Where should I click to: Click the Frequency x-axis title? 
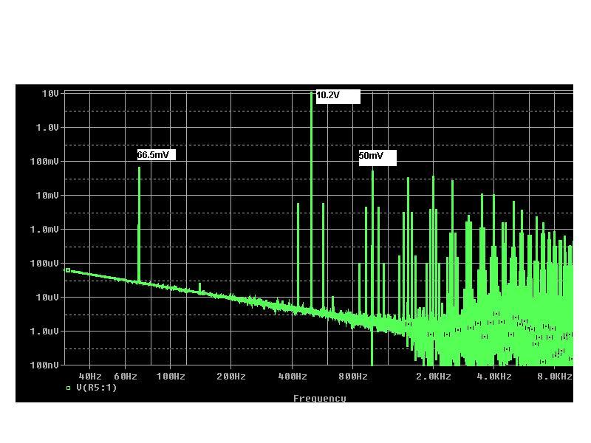pos(320,398)
